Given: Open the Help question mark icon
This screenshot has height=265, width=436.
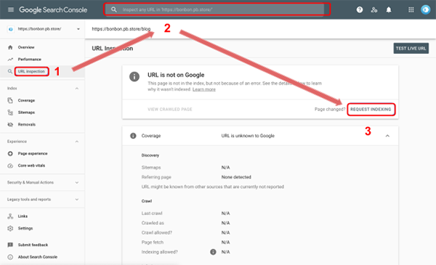Looking at the screenshot, I should coord(360,9).
